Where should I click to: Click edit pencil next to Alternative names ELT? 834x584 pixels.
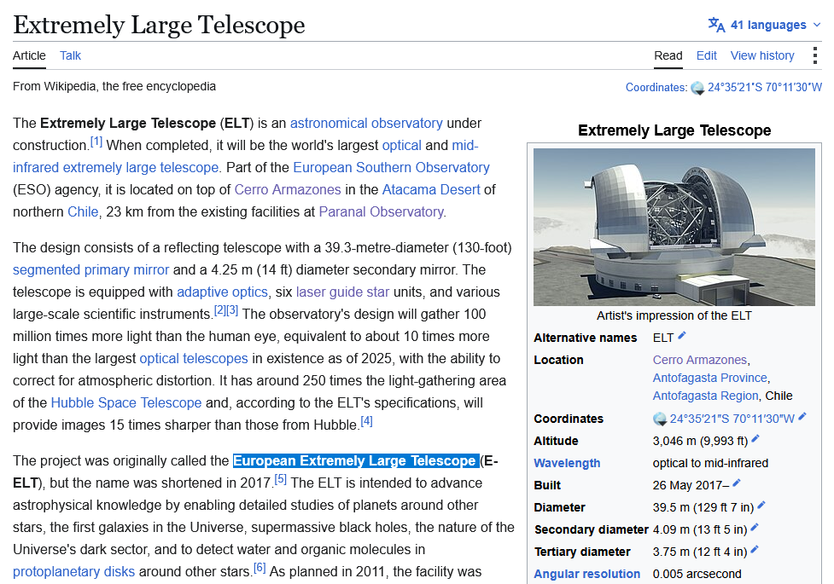pos(682,335)
